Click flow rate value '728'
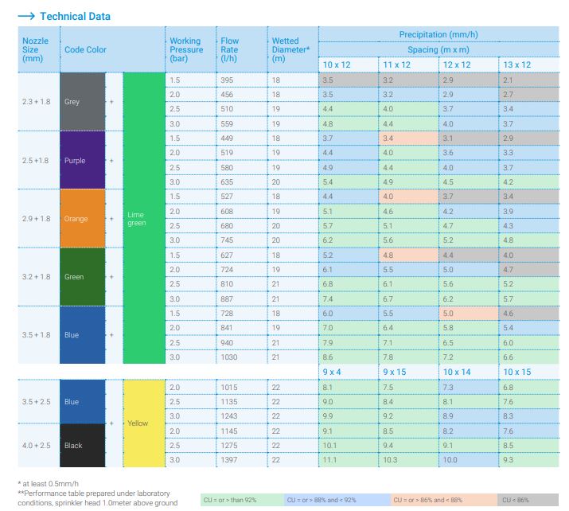Image resolution: width=569 pixels, height=511 pixels. (x=227, y=313)
